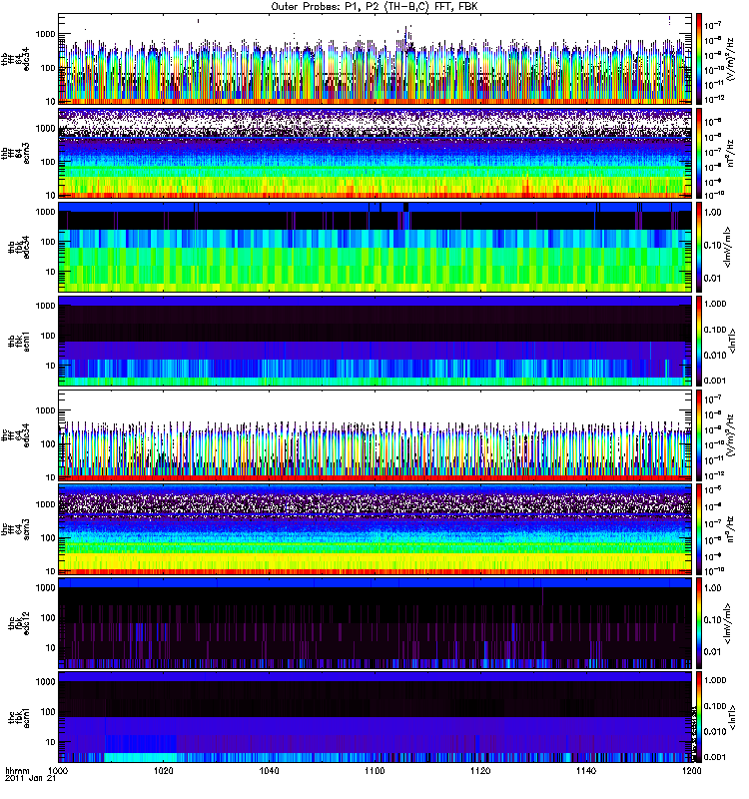749x799 pixels.
Task: Select the "1000" time label on bottom axis
Action: click(58, 770)
